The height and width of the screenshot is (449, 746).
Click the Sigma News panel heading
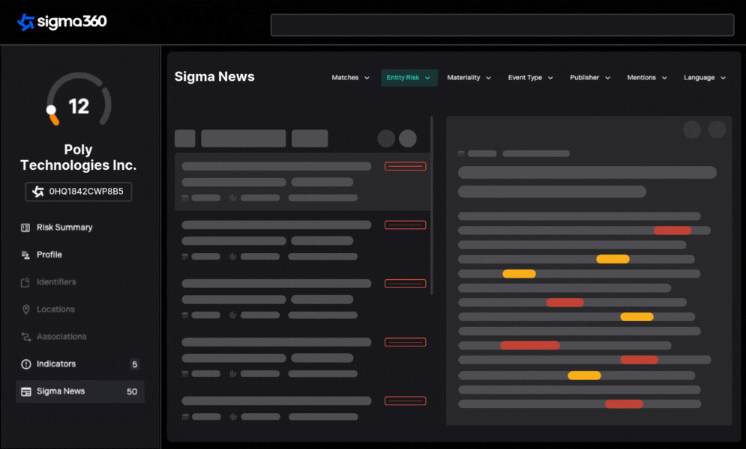pos(214,77)
